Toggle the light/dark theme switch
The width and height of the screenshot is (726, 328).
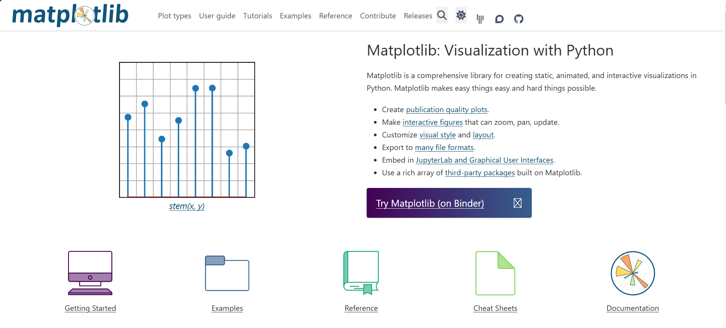tap(461, 15)
